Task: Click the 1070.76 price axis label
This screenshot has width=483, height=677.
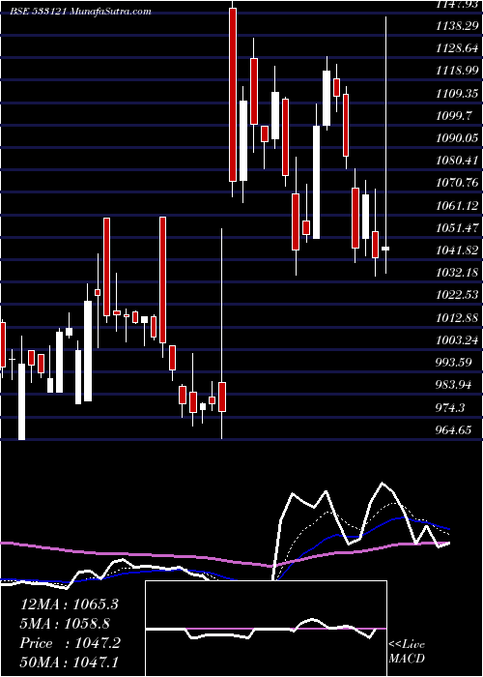Action: pyautogui.click(x=457, y=184)
